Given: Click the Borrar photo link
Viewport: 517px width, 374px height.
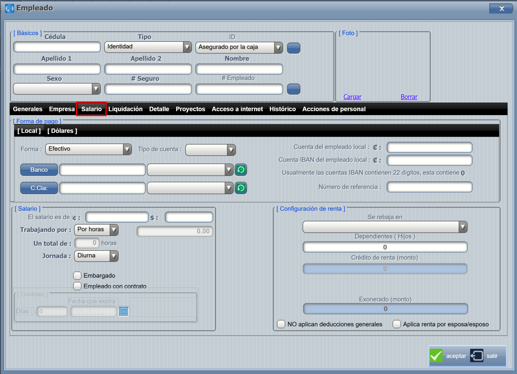Looking at the screenshot, I should tap(409, 97).
